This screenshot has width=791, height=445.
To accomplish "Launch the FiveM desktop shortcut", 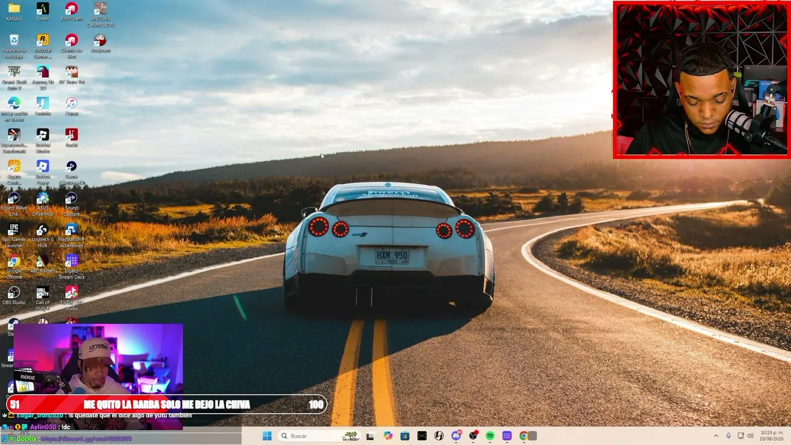I will (43, 12).
